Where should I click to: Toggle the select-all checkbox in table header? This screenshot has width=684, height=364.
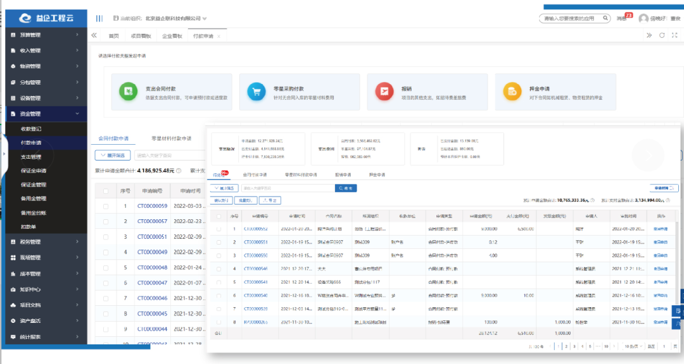pyautogui.click(x=106, y=191)
